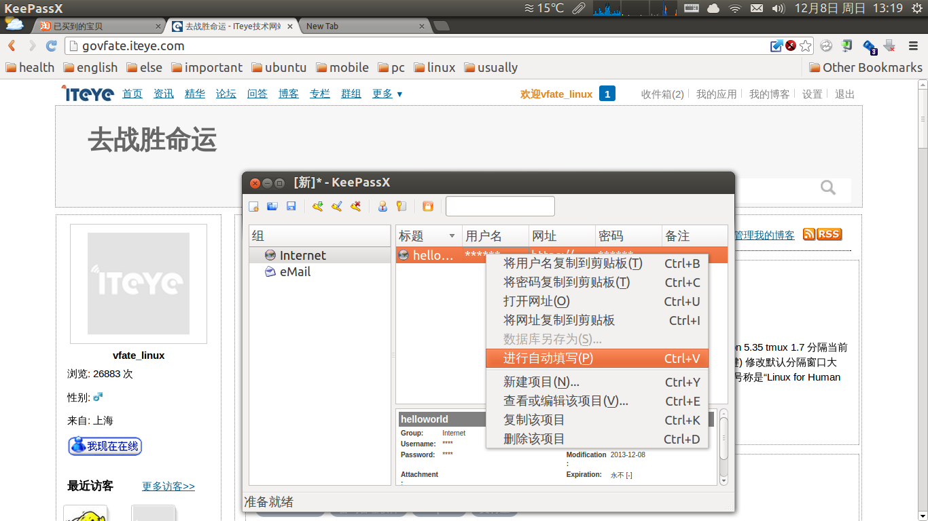Lock the workspace with the orange padlock icon
Image resolution: width=928 pixels, height=521 pixels.
point(428,206)
